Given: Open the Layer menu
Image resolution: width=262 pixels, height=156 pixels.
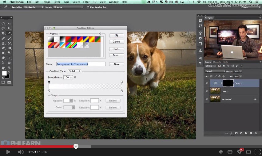Looking at the screenshot, I should click(x=57, y=2).
